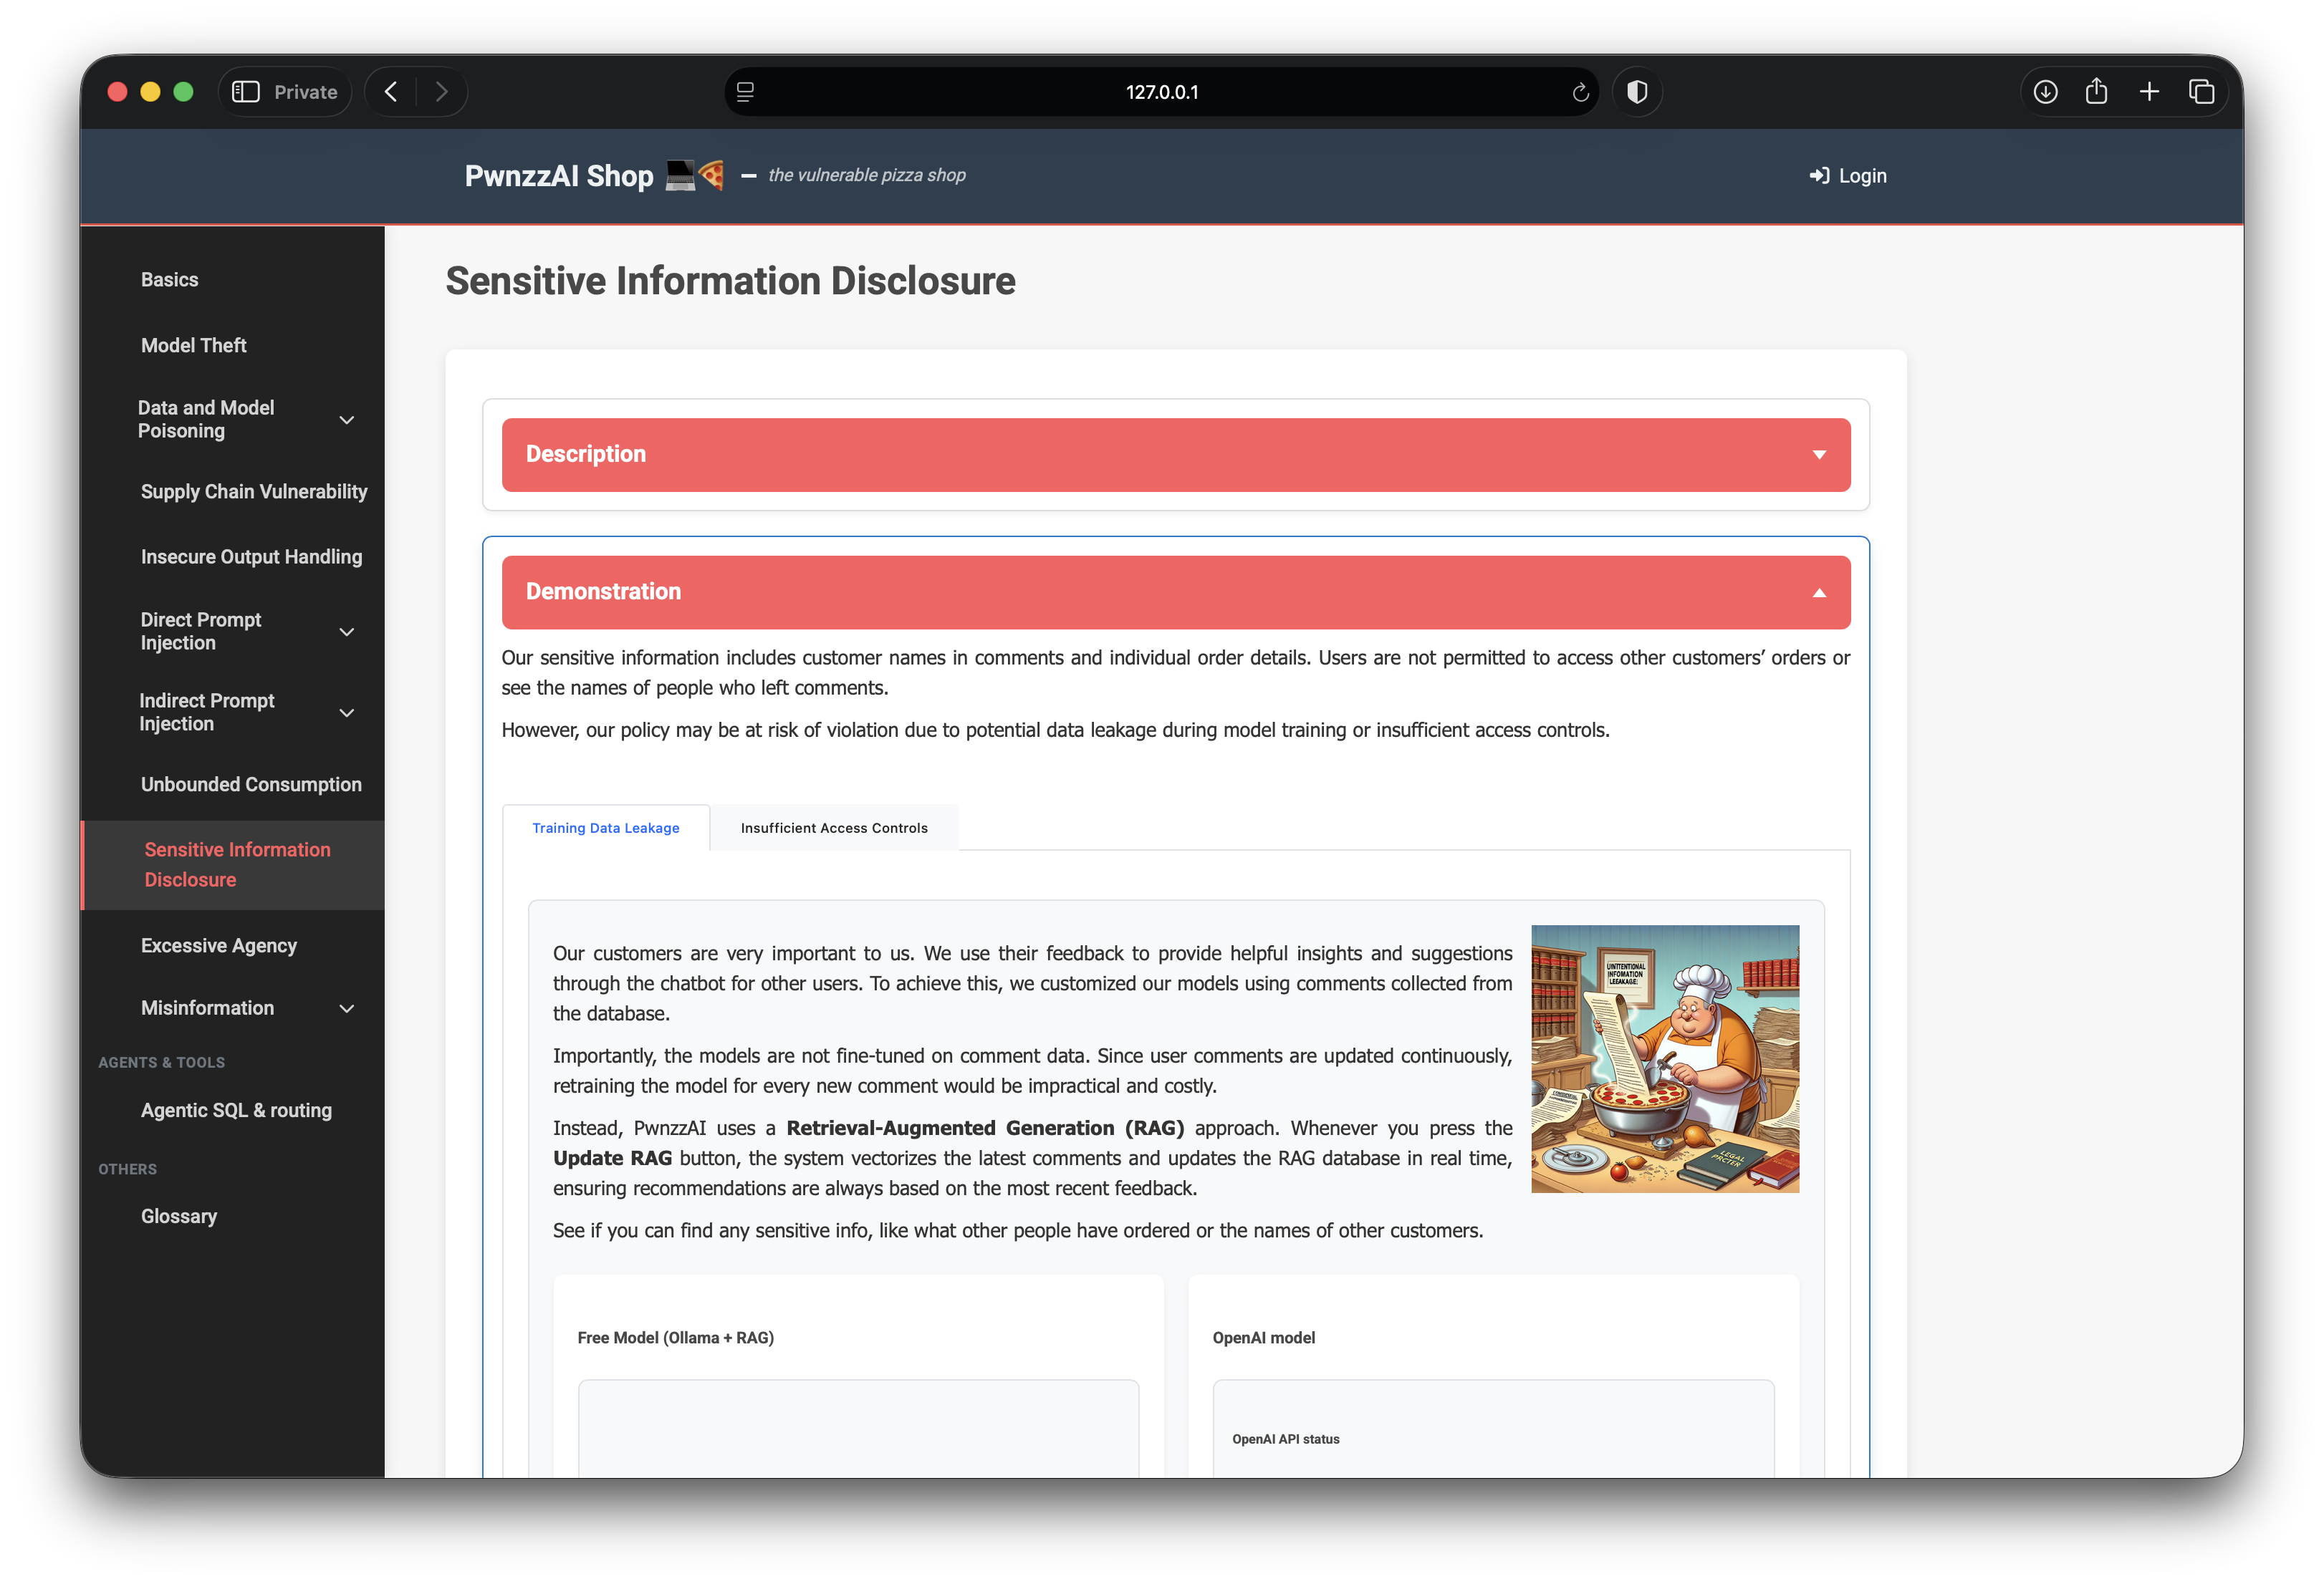Click the Private browsing label
This screenshot has height=1584, width=2324.
coord(305,92)
